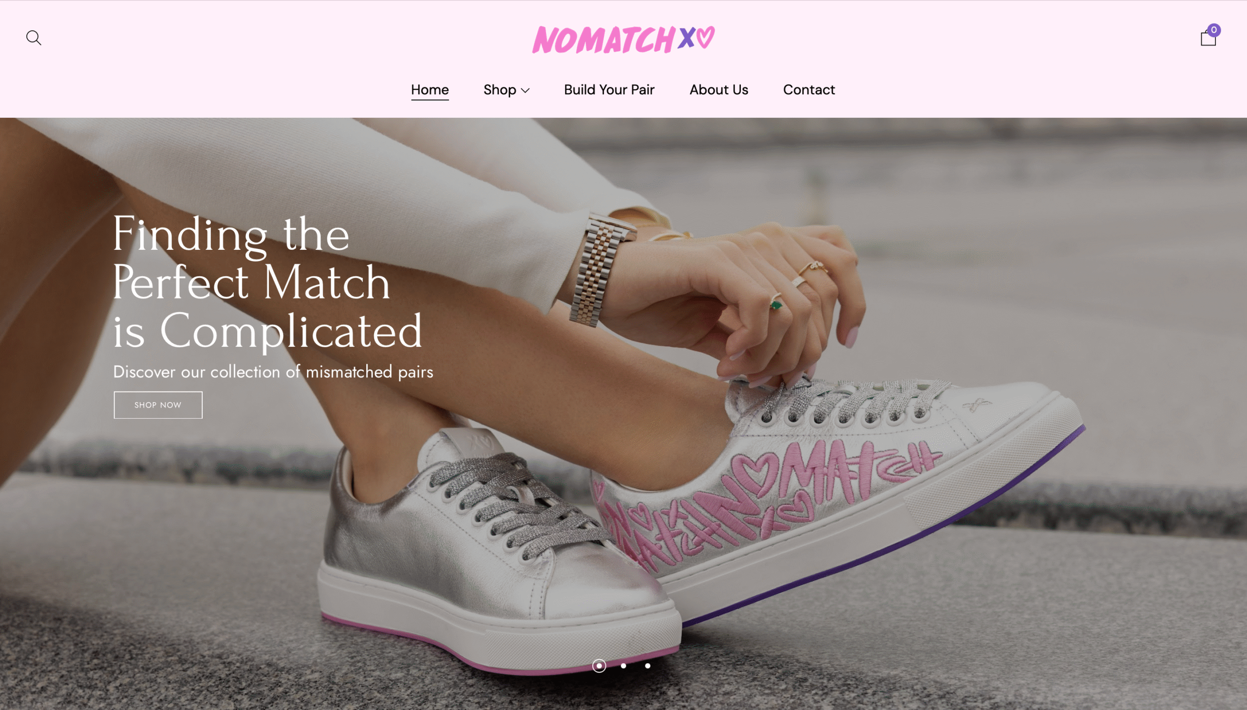1247x710 pixels.
Task: Click the NOMATCH XO logo
Action: tap(623, 39)
